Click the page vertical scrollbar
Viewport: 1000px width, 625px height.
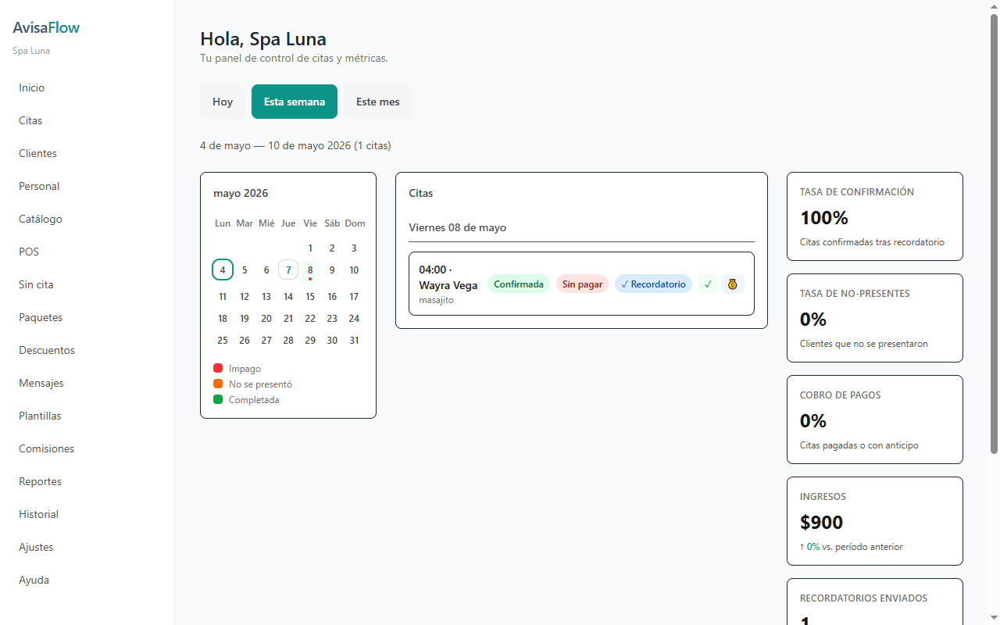tap(995, 233)
